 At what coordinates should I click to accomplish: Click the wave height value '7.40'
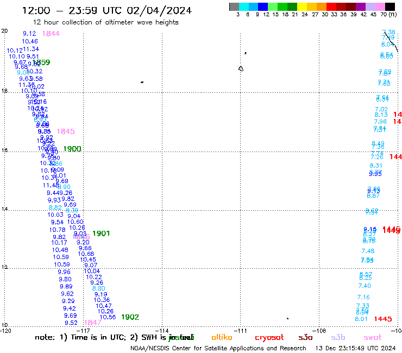(365, 286)
